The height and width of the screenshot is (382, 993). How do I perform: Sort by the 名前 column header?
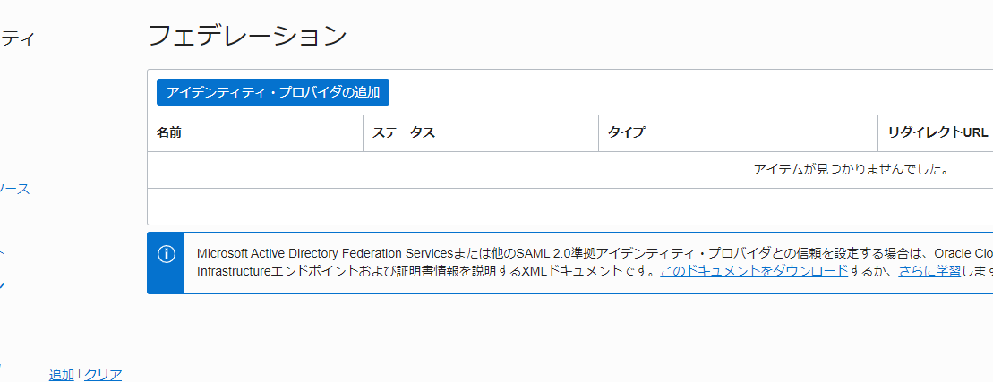169,132
